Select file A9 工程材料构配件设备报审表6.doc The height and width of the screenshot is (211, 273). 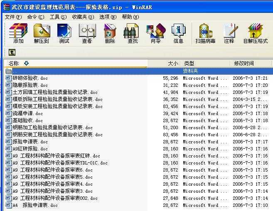click(53, 170)
